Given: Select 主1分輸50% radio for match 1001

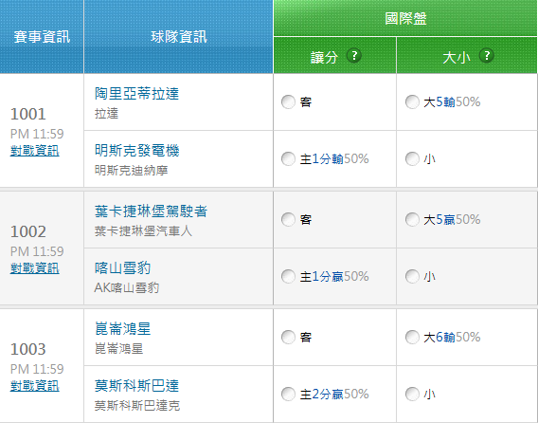Looking at the screenshot, I should (x=288, y=158).
